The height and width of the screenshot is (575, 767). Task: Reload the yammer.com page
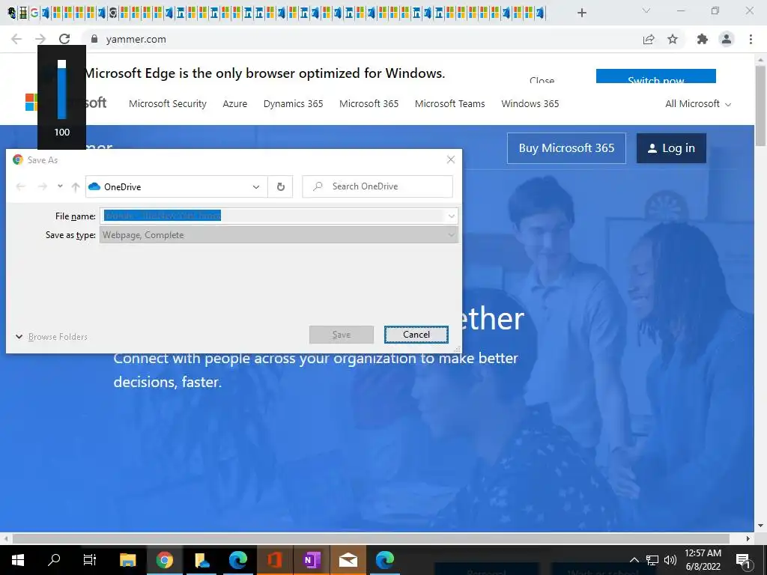[64, 39]
